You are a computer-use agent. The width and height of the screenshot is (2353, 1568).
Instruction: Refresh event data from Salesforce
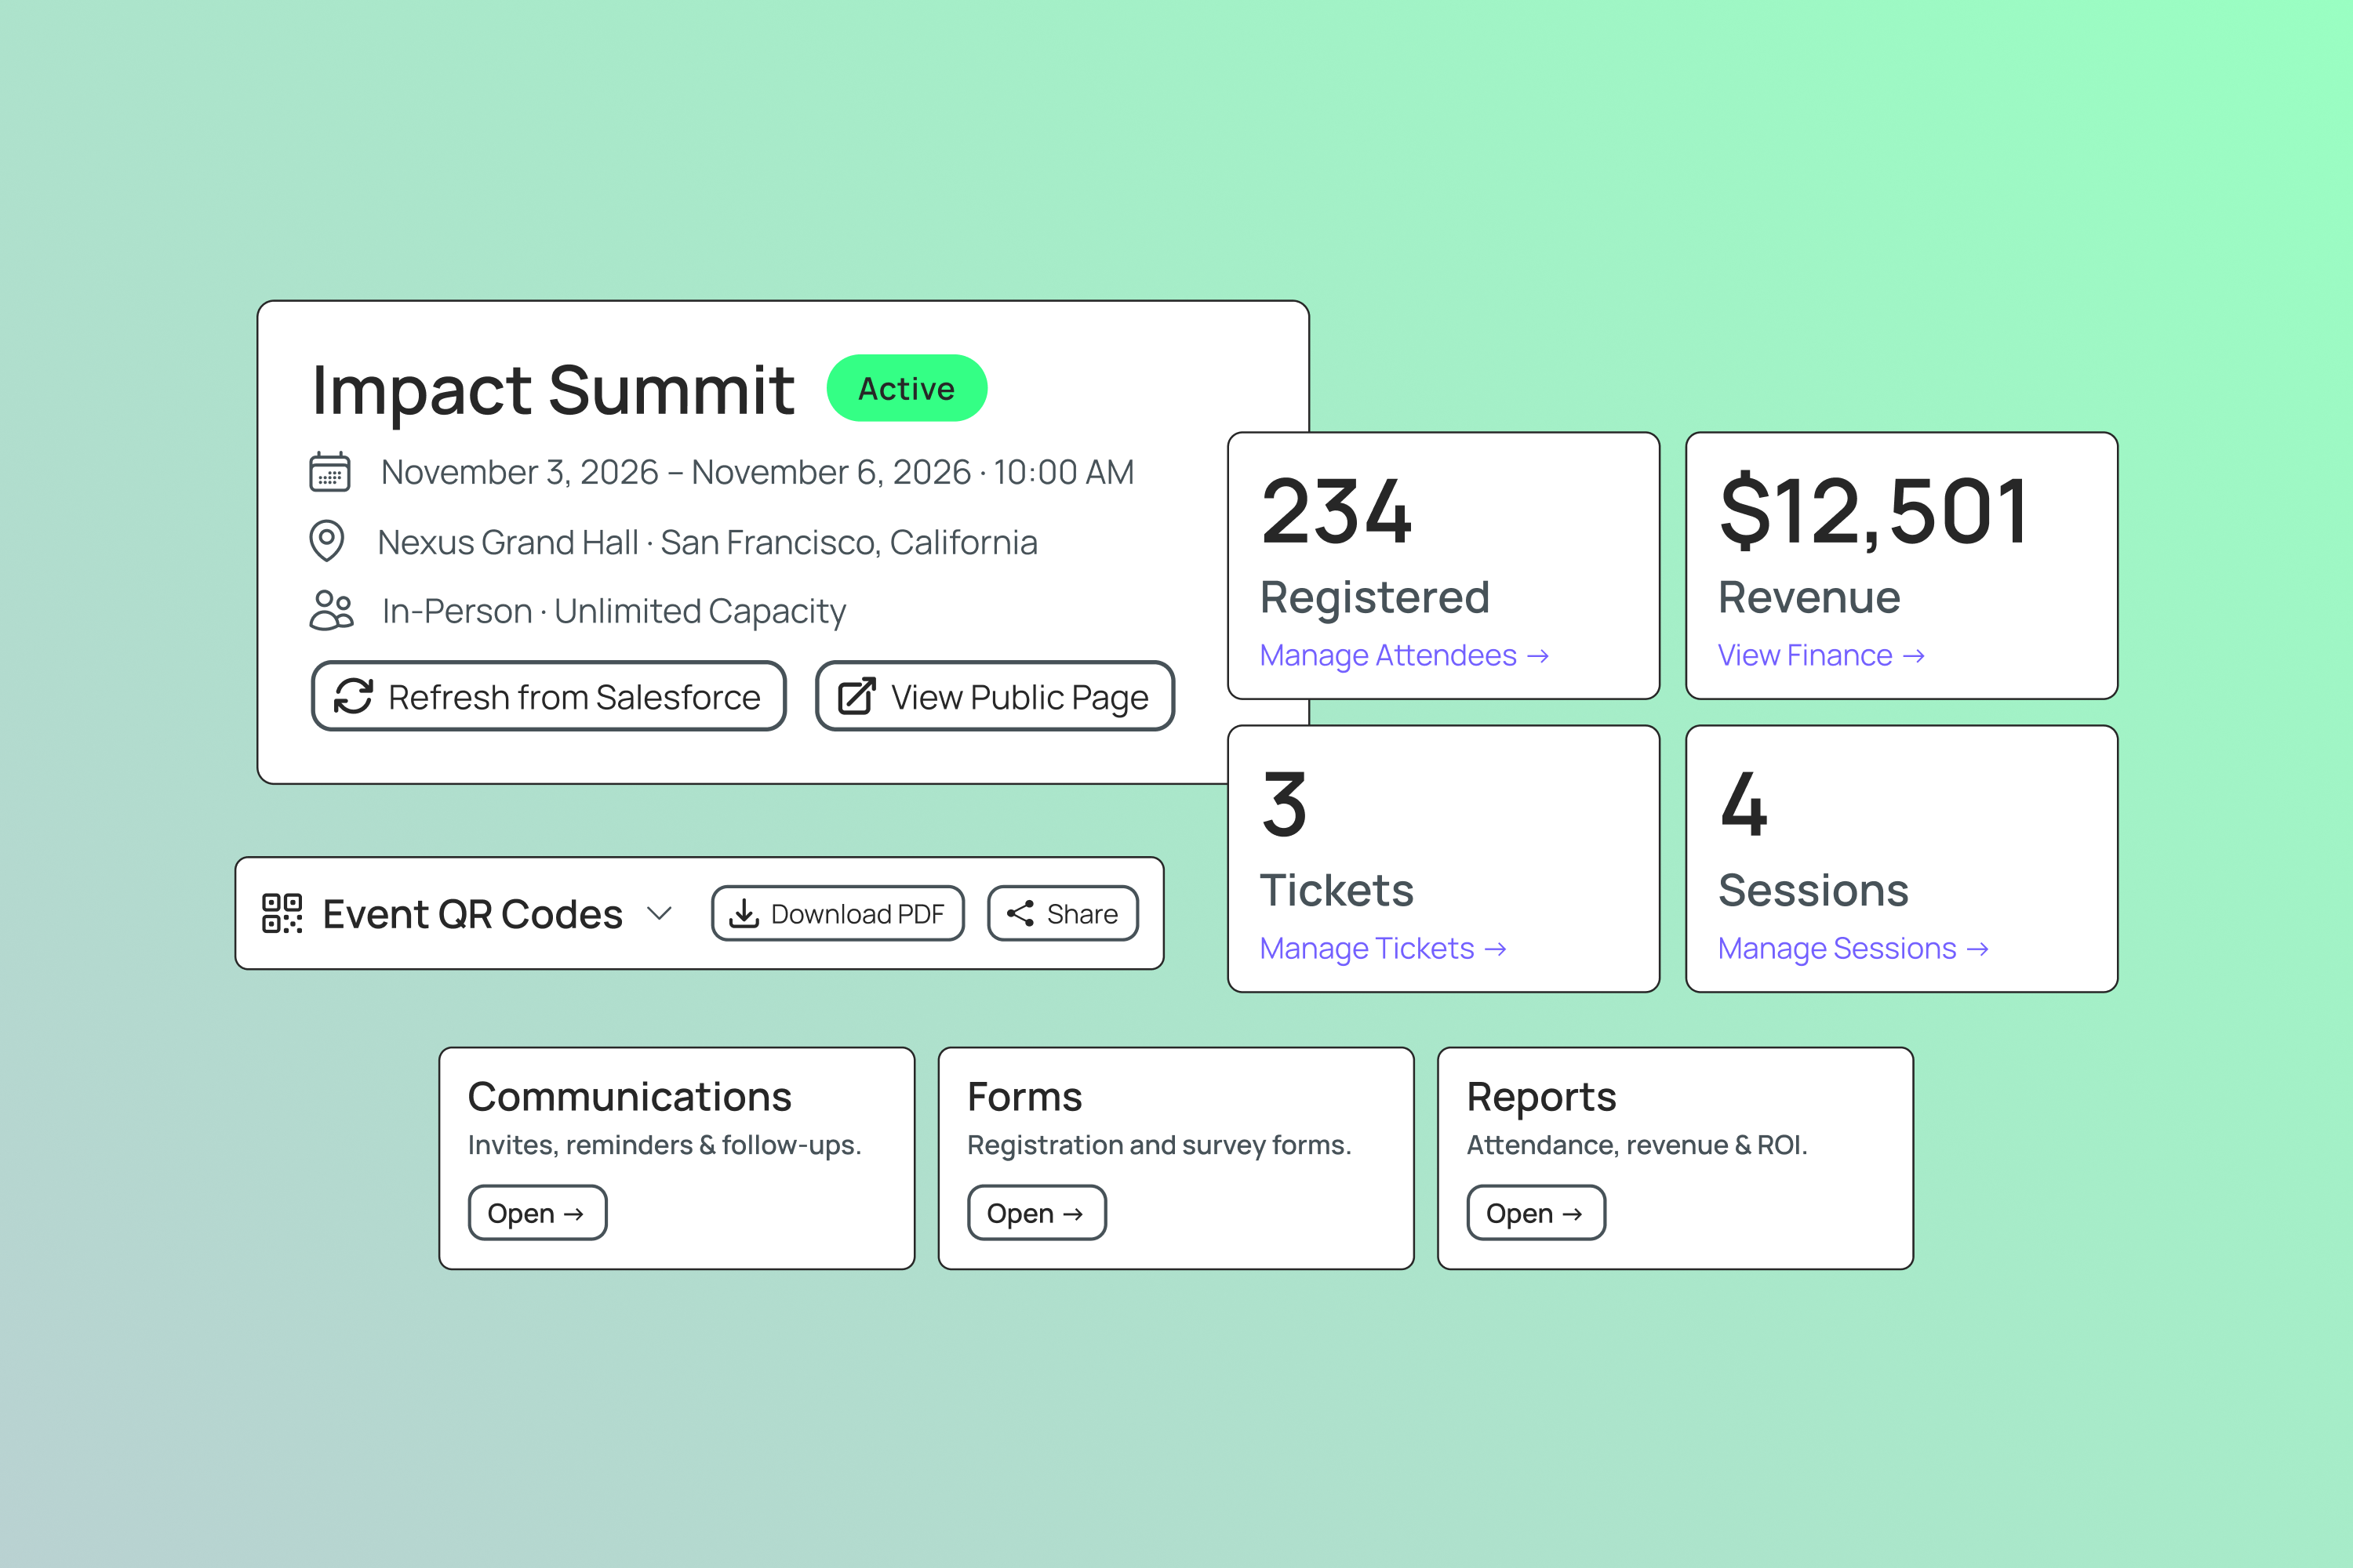(x=548, y=696)
